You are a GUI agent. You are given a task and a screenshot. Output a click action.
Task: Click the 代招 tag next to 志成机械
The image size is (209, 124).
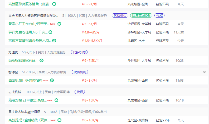coord(80,92)
